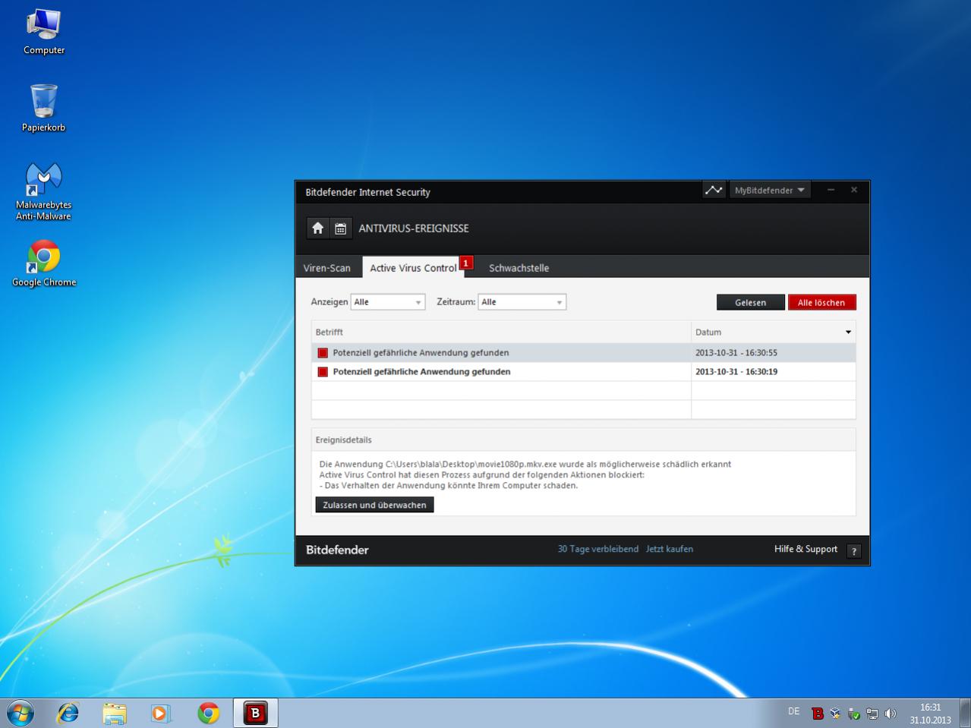
Task: Select the event dated 2013-10-31 - 16:30:55
Action: pyautogui.click(x=583, y=353)
